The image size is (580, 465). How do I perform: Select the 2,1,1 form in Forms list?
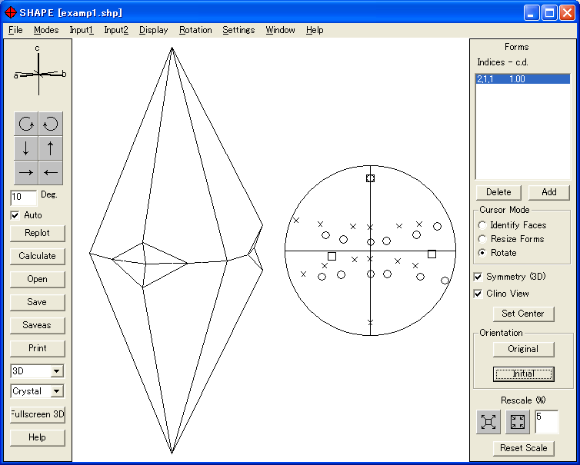pyautogui.click(x=522, y=78)
